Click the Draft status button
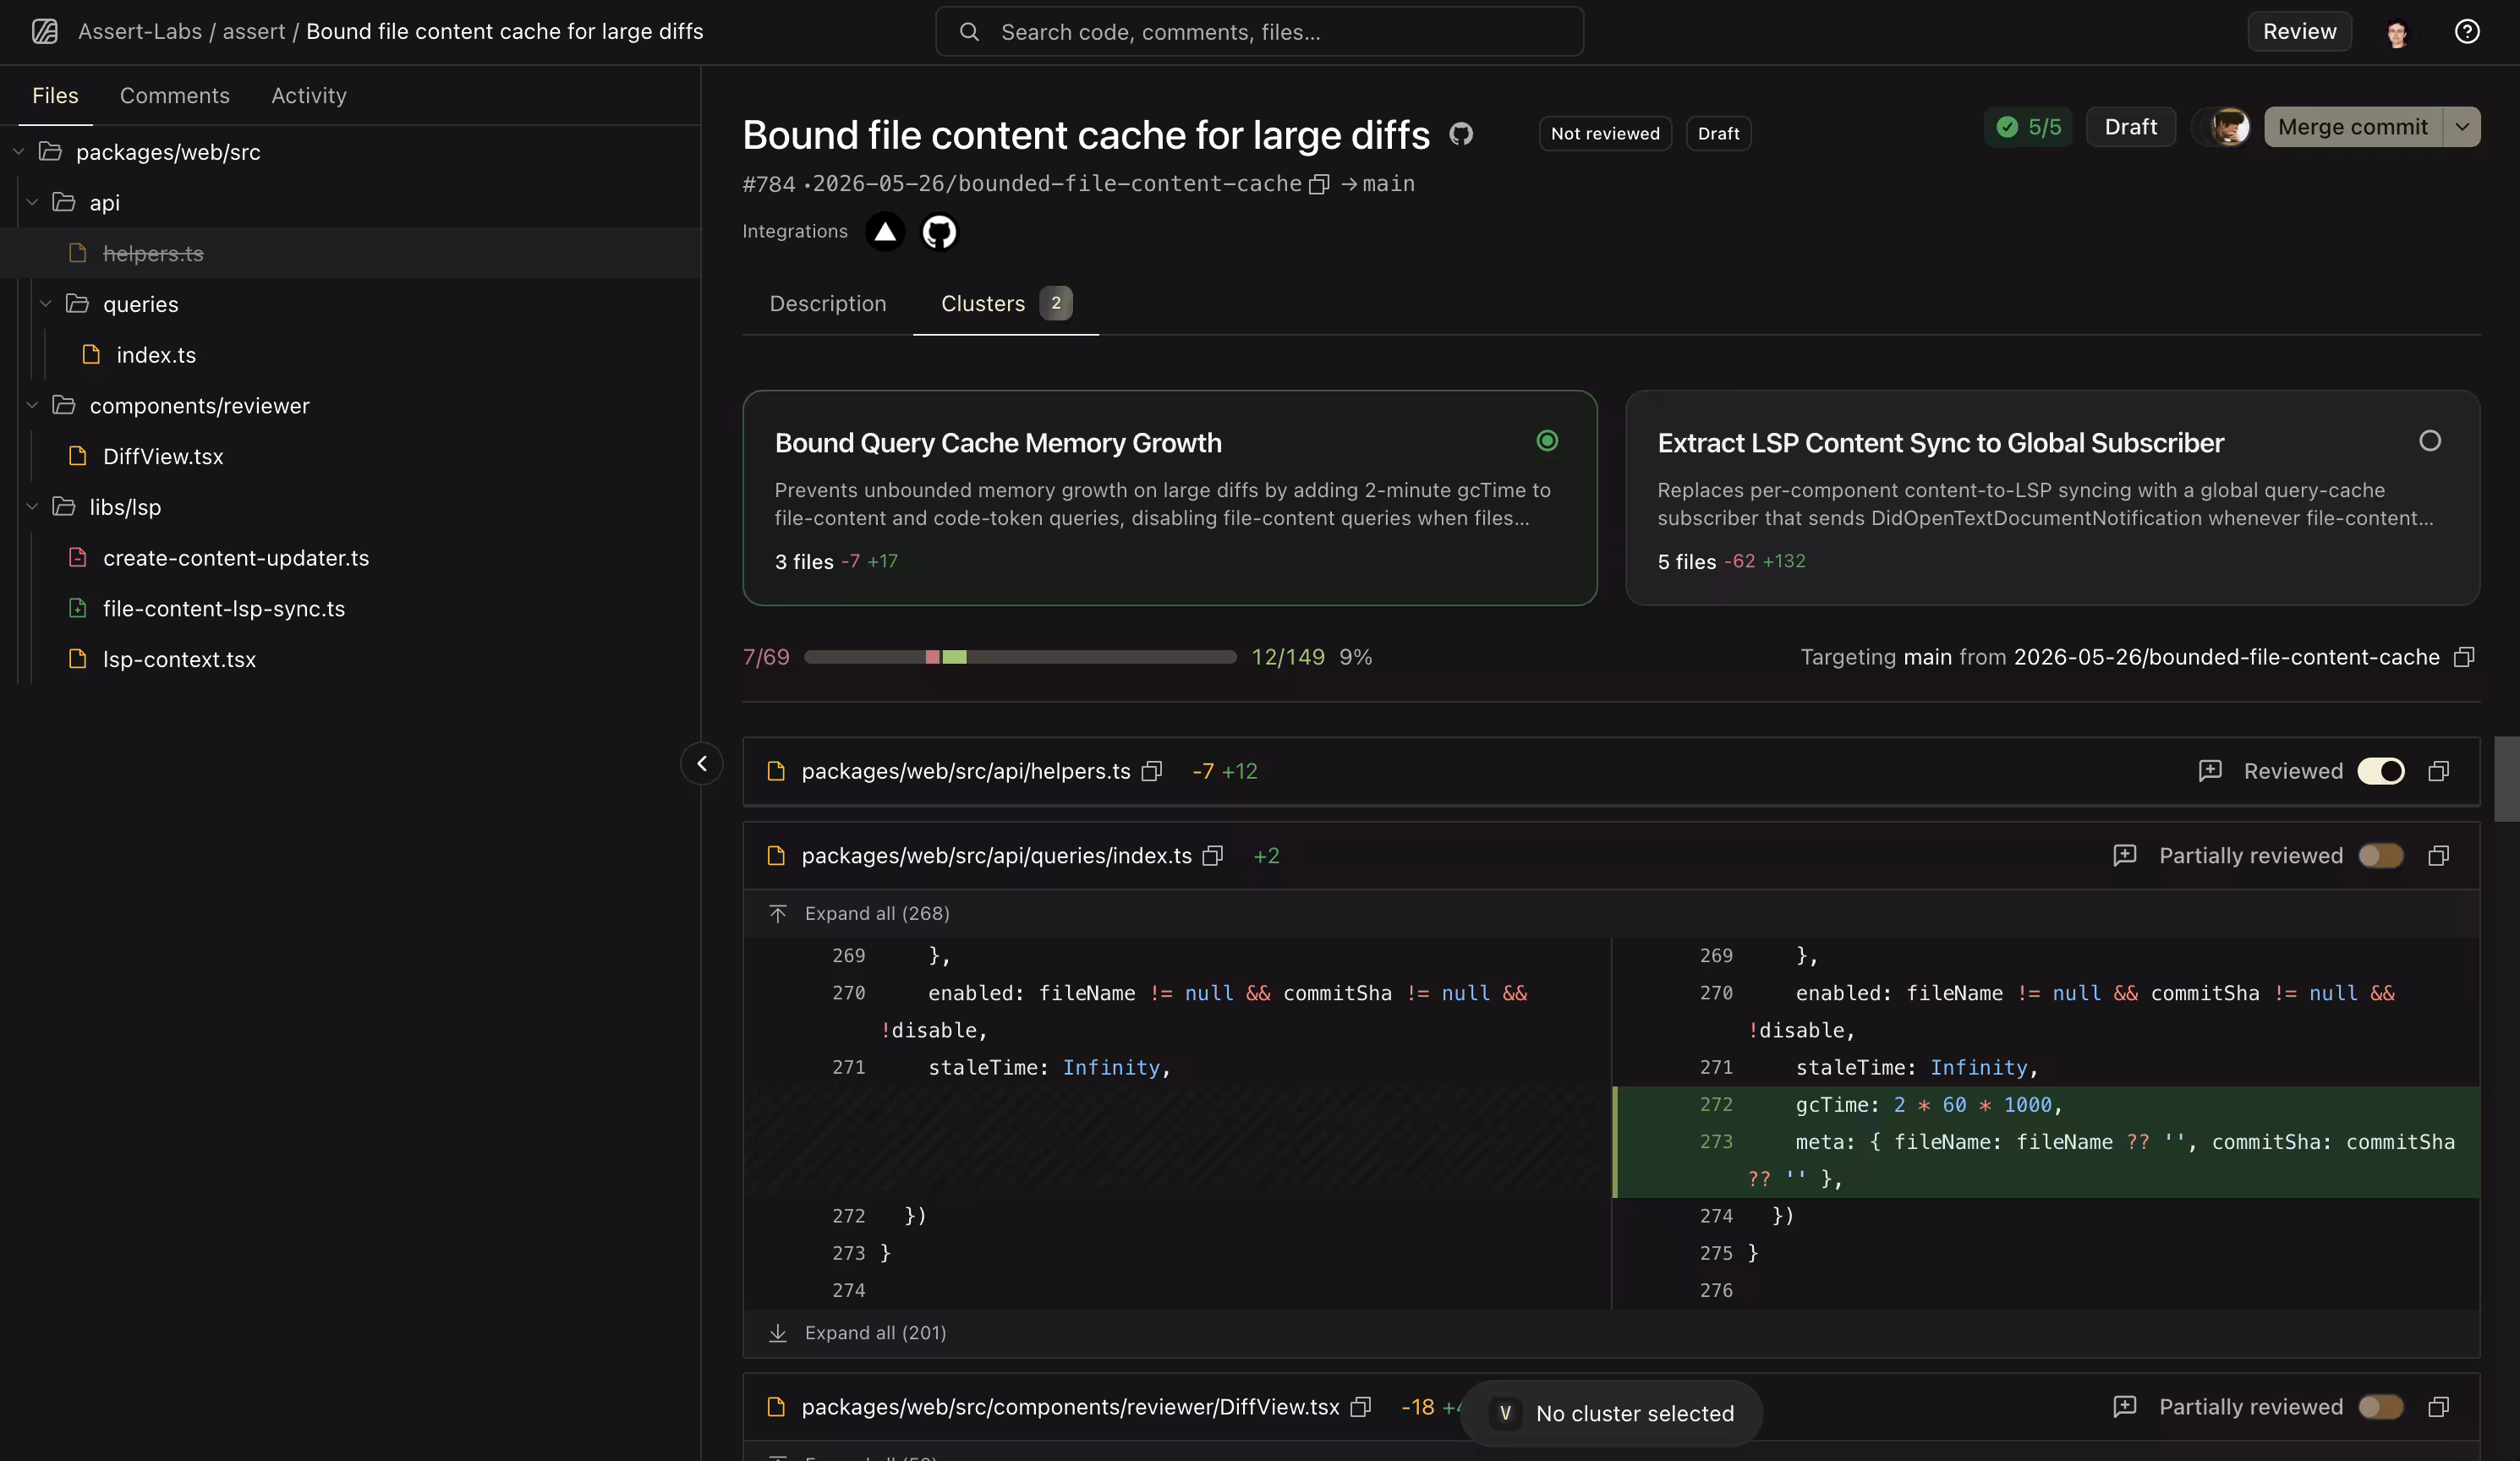The height and width of the screenshot is (1461, 2520). (x=2131, y=127)
